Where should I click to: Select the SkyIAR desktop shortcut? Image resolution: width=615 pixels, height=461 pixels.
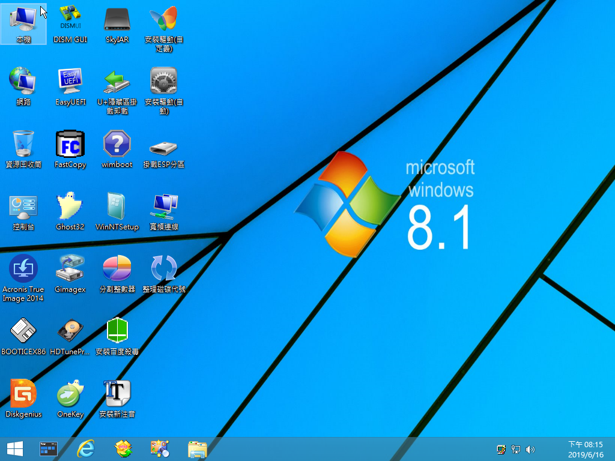117,24
